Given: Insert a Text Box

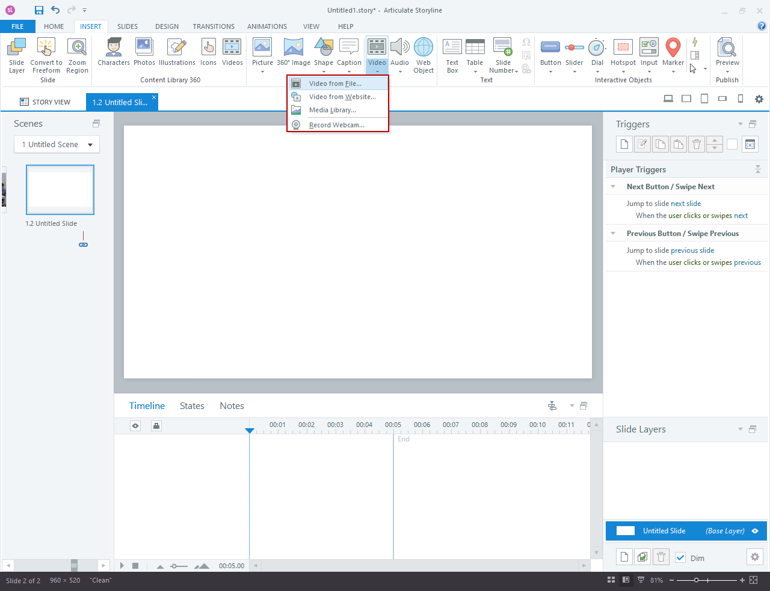Looking at the screenshot, I should coord(452,55).
